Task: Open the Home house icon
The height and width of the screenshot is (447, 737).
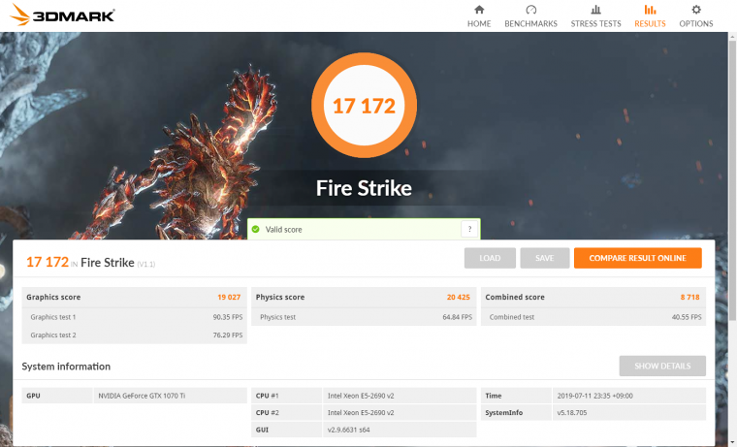Action: pos(479,10)
